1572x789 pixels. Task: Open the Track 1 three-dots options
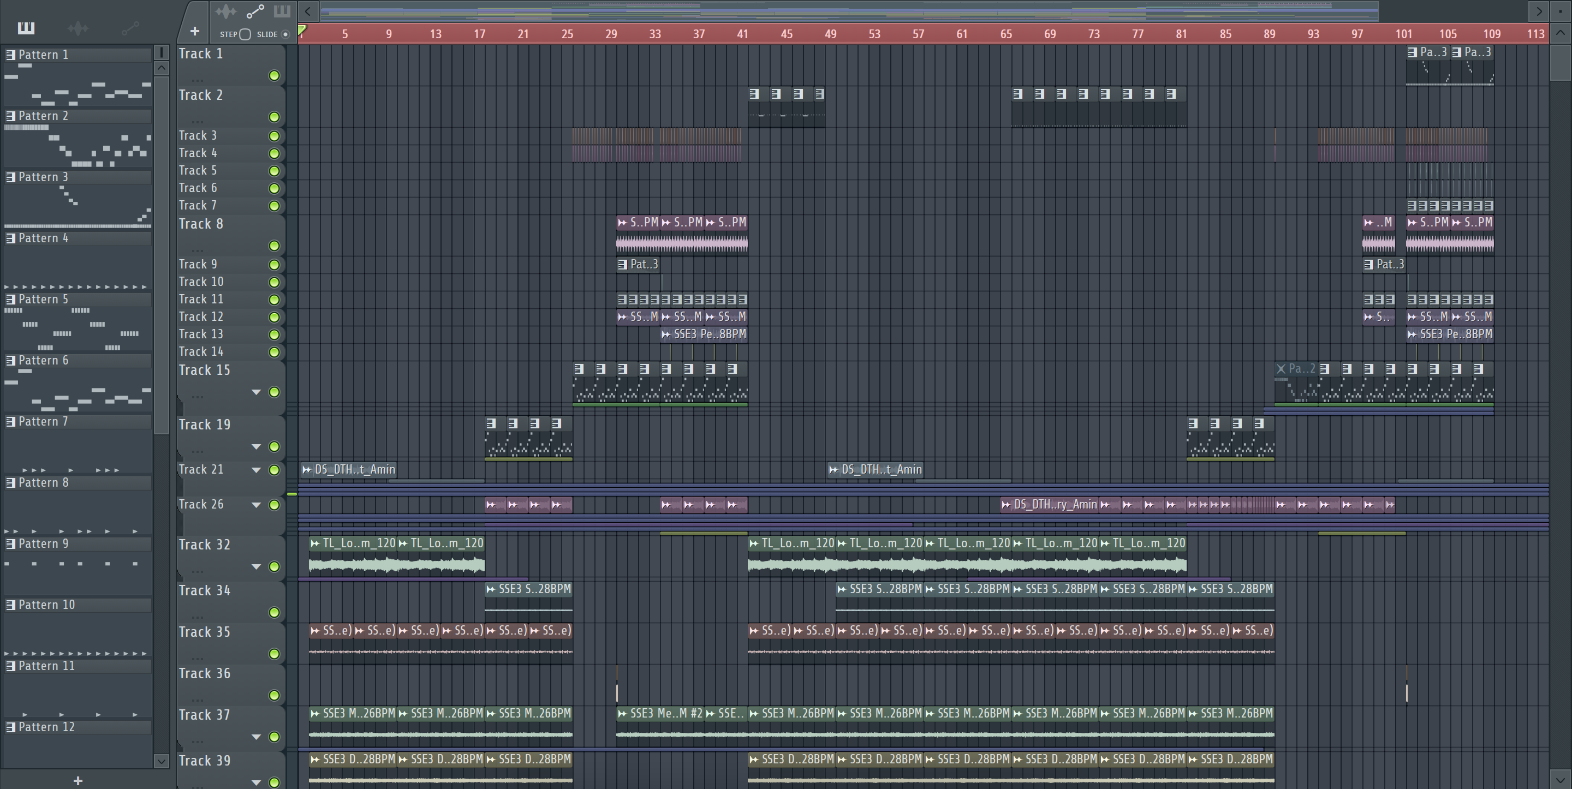[196, 80]
